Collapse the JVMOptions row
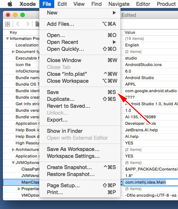Image resolution: width=178 pixels, height=209 pixels. (x=13, y=163)
